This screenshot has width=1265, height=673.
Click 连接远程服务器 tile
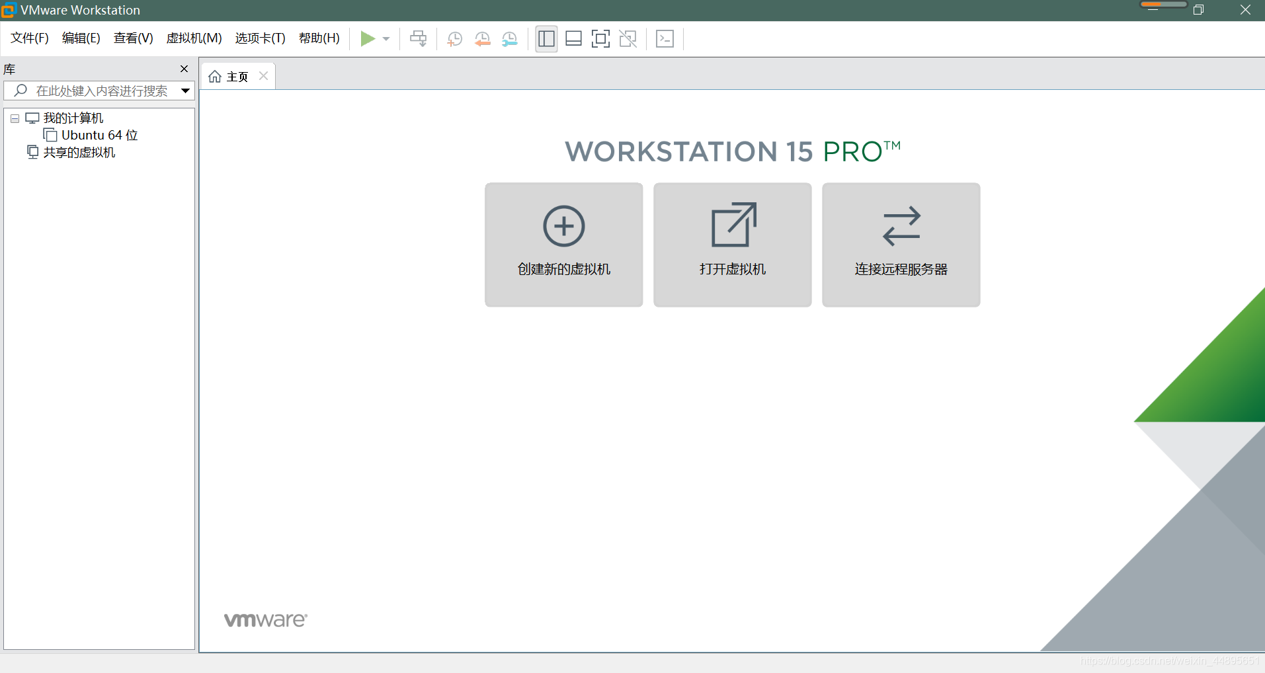coord(901,245)
